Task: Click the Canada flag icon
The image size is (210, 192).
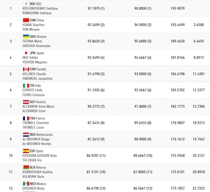Action: pyautogui.click(x=26, y=69)
